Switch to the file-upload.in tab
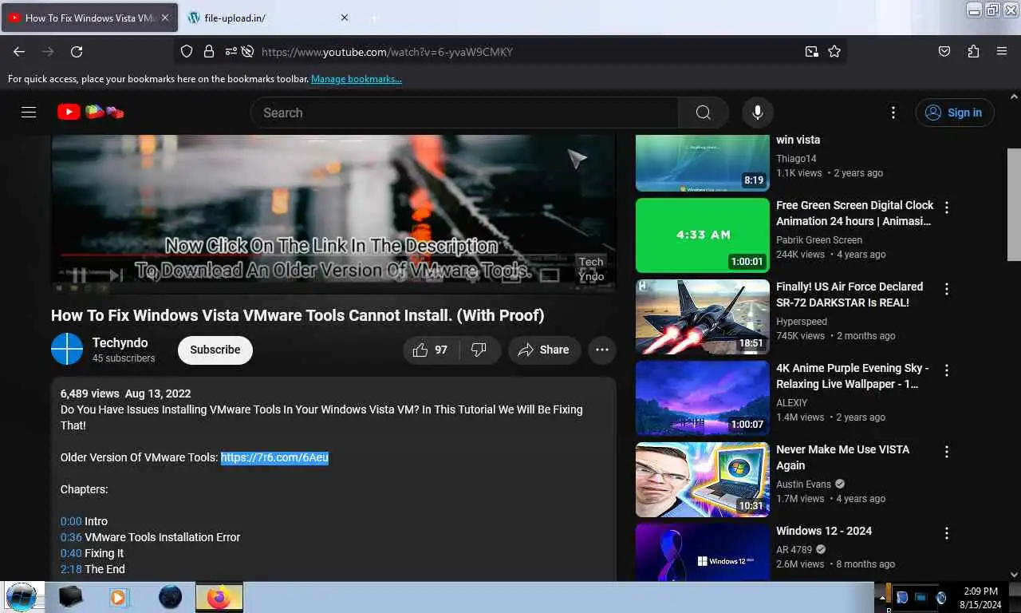 click(x=267, y=18)
